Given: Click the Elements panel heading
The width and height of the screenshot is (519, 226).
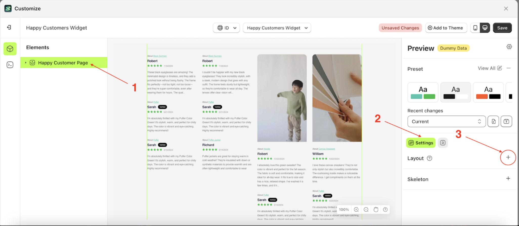Looking at the screenshot, I should pos(38,47).
